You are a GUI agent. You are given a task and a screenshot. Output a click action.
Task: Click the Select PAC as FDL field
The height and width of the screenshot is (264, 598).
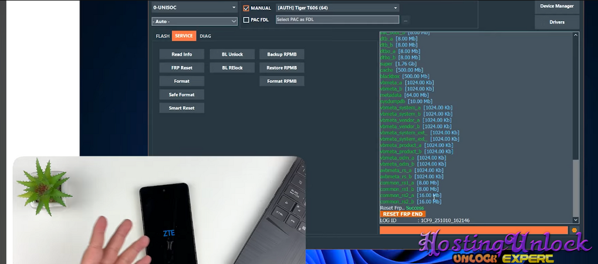coord(337,20)
